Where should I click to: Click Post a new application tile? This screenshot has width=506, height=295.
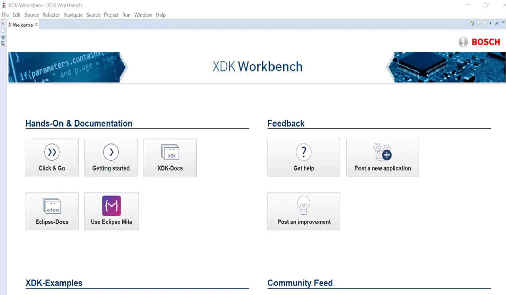click(x=383, y=157)
